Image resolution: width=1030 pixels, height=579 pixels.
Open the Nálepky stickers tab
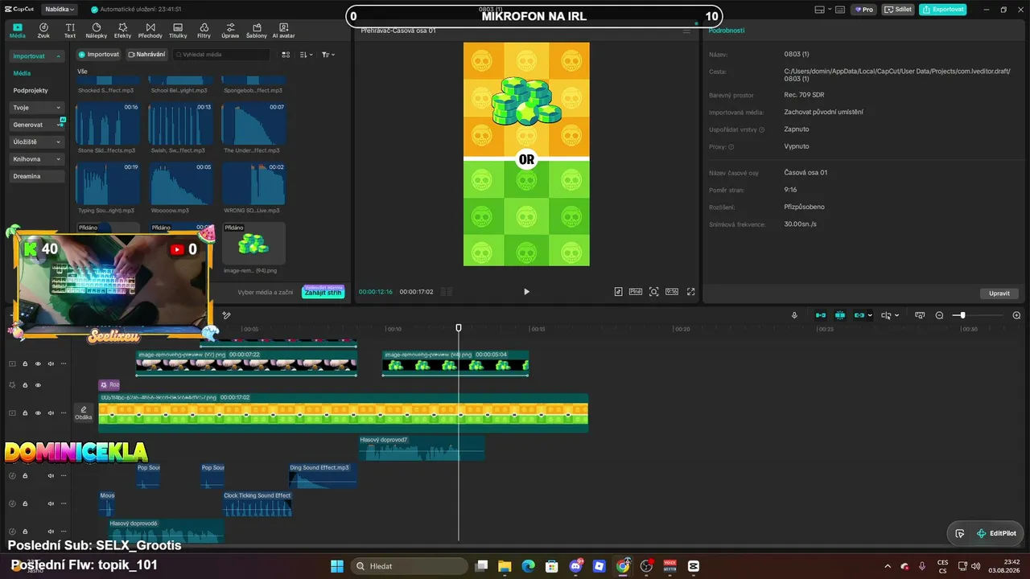coord(97,31)
